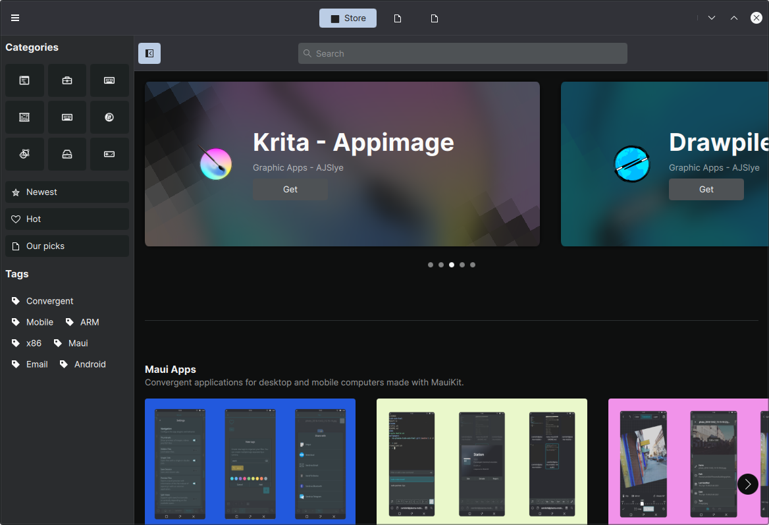The height and width of the screenshot is (525, 769).
Task: Open the light-green Station terminal app card
Action: pyautogui.click(x=481, y=462)
